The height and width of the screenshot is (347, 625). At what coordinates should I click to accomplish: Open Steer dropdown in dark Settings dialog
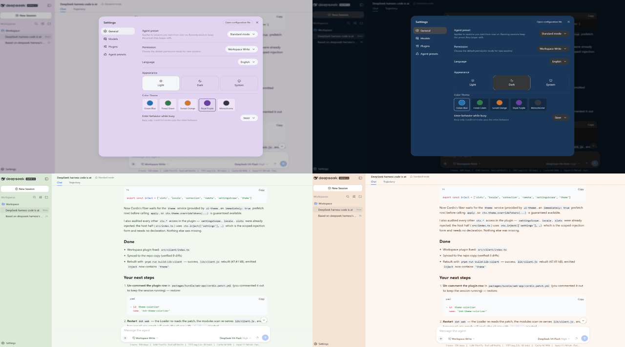pos(561,118)
